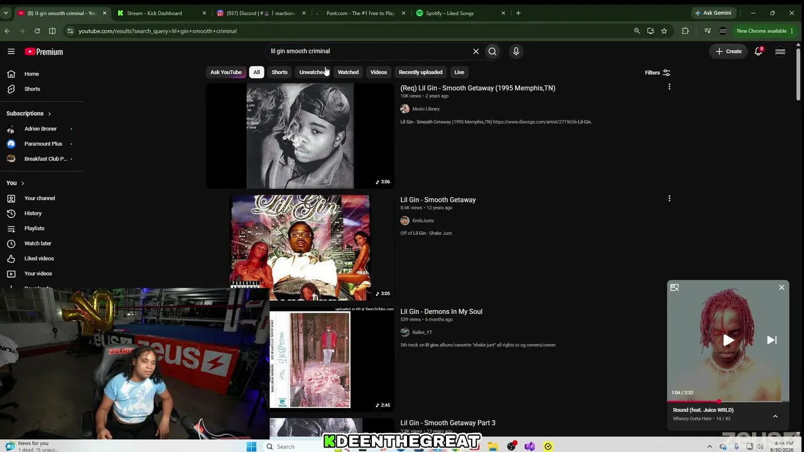Open Your videos in the sidebar

pos(38,274)
